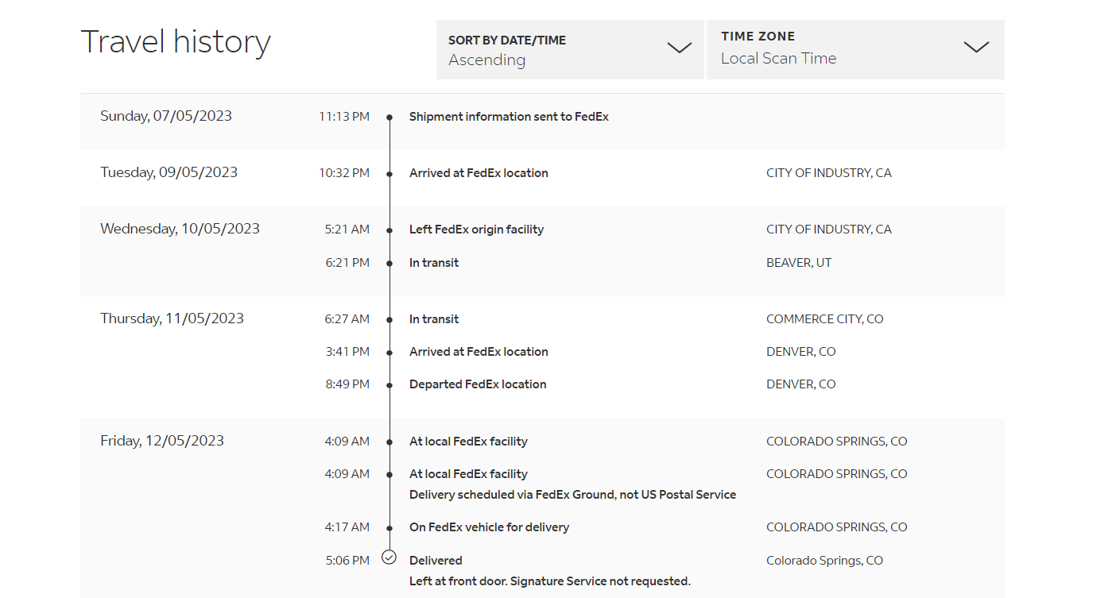
Task: Click 'Delivery scheduled via FedEx Ground' note
Action: click(572, 495)
